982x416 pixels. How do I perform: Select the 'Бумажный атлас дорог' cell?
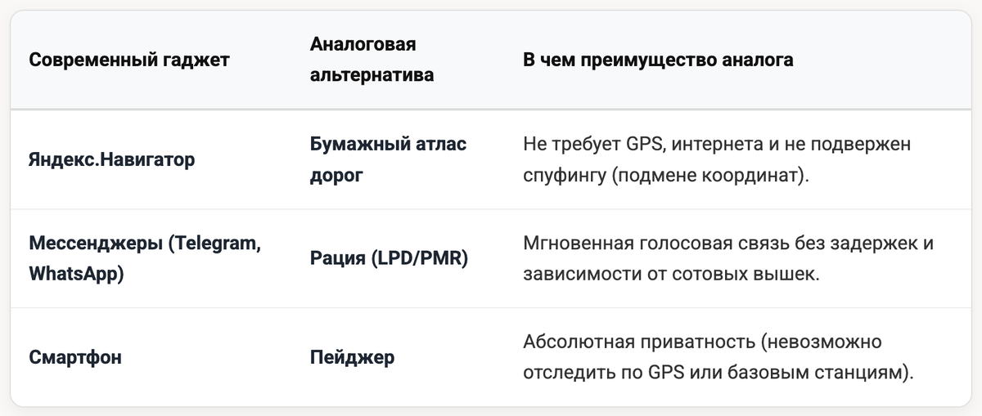(389, 159)
